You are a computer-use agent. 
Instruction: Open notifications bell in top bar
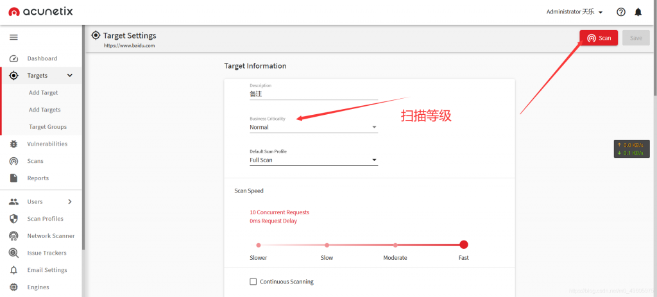click(x=638, y=12)
